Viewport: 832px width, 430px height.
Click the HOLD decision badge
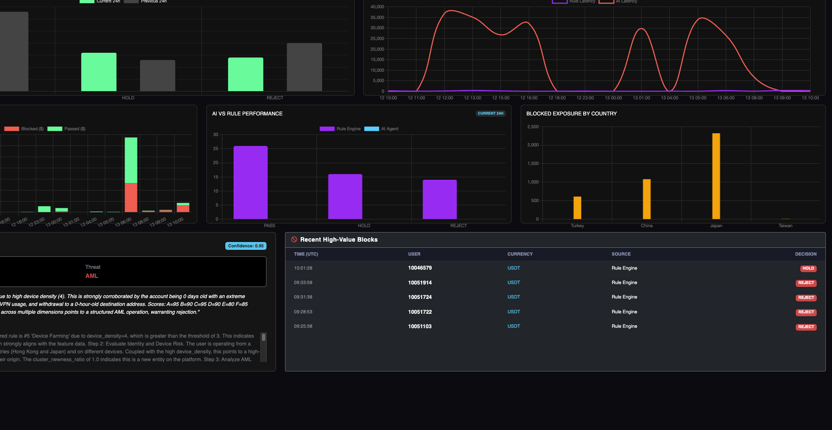(x=808, y=268)
